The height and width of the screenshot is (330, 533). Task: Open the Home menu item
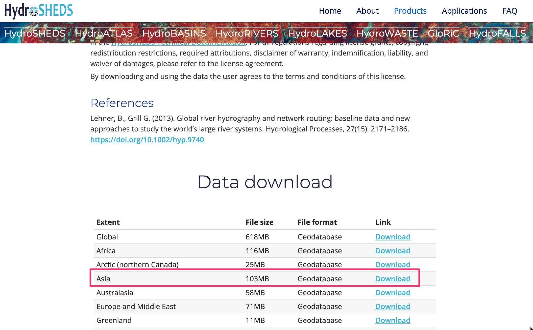pos(330,11)
